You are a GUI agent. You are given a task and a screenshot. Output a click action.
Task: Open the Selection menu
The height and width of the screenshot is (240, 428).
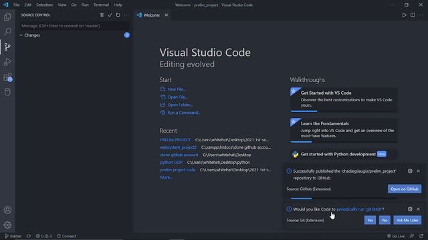click(45, 5)
